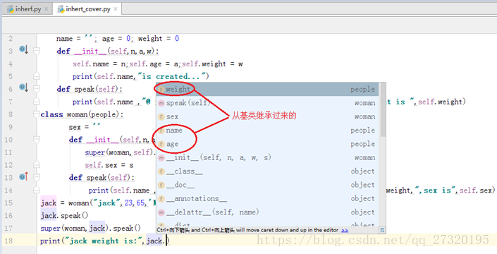Click the overriding marker on line 13

tap(24, 176)
